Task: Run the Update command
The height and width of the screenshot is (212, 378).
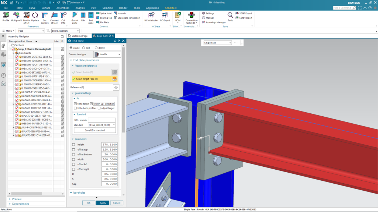Action: [35, 17]
